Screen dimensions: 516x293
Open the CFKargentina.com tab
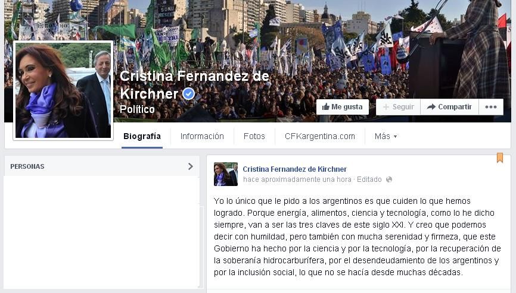pos(320,136)
